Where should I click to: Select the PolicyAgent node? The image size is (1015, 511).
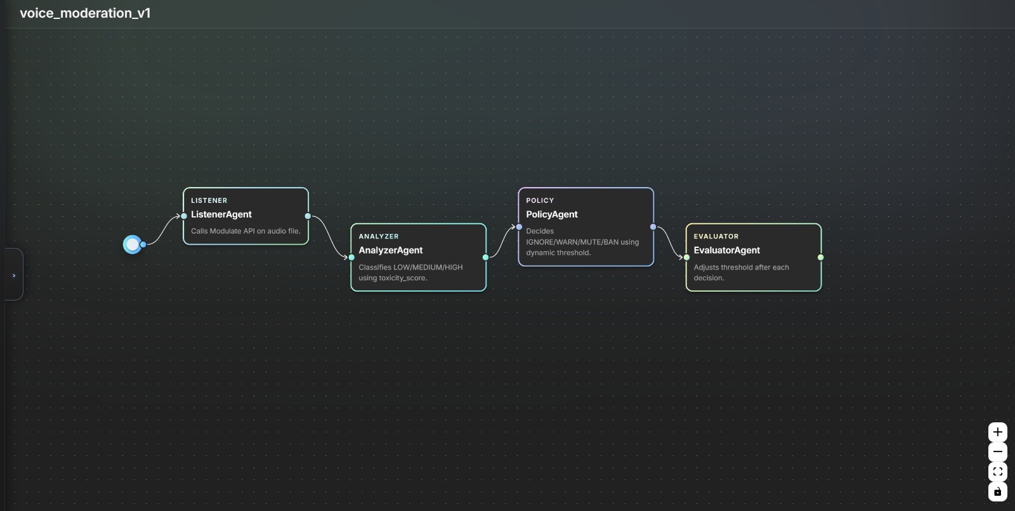586,227
